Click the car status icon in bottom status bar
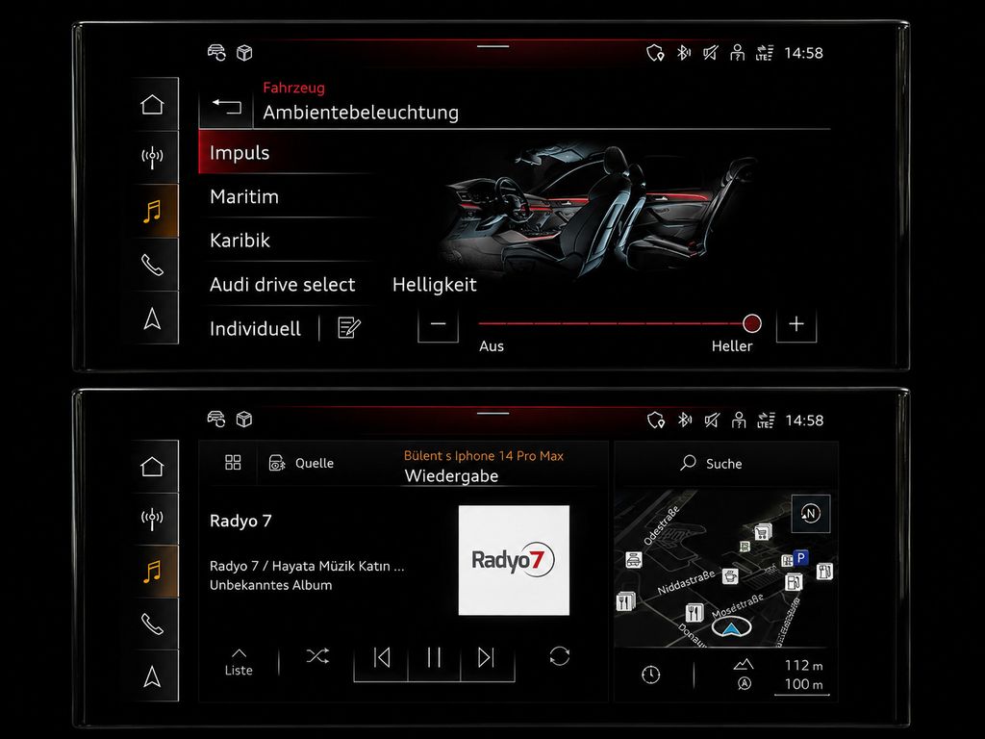 pos(216,420)
